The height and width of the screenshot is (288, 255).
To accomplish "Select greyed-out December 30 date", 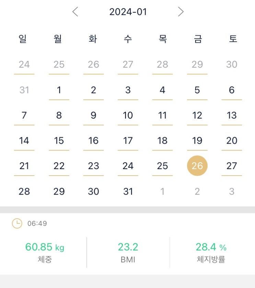I will [x=232, y=65].
